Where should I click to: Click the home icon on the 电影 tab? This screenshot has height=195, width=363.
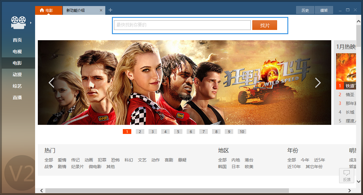coord(41,10)
